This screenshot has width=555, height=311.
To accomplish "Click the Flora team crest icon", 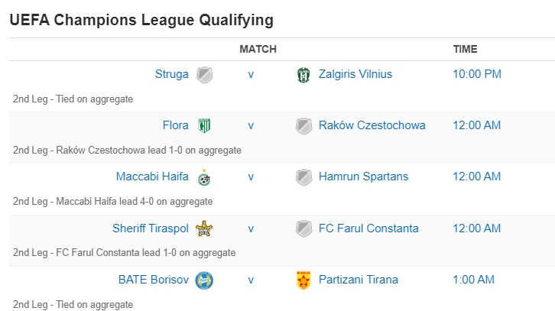I will tap(204, 126).
